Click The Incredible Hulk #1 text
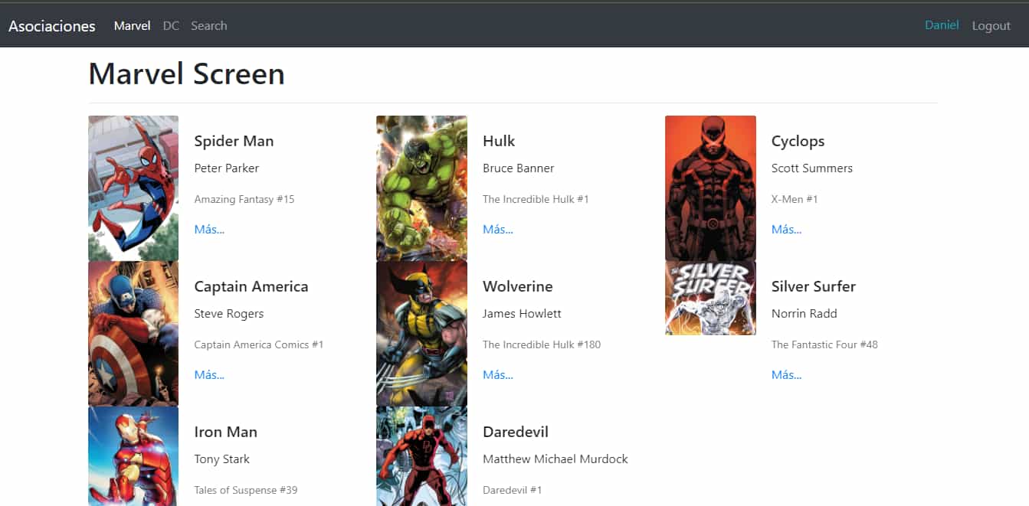The height and width of the screenshot is (506, 1029). coord(536,199)
